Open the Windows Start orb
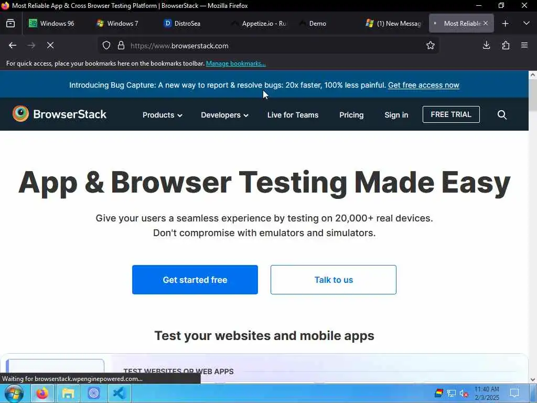Viewport: 537px width, 403px height. (14, 394)
